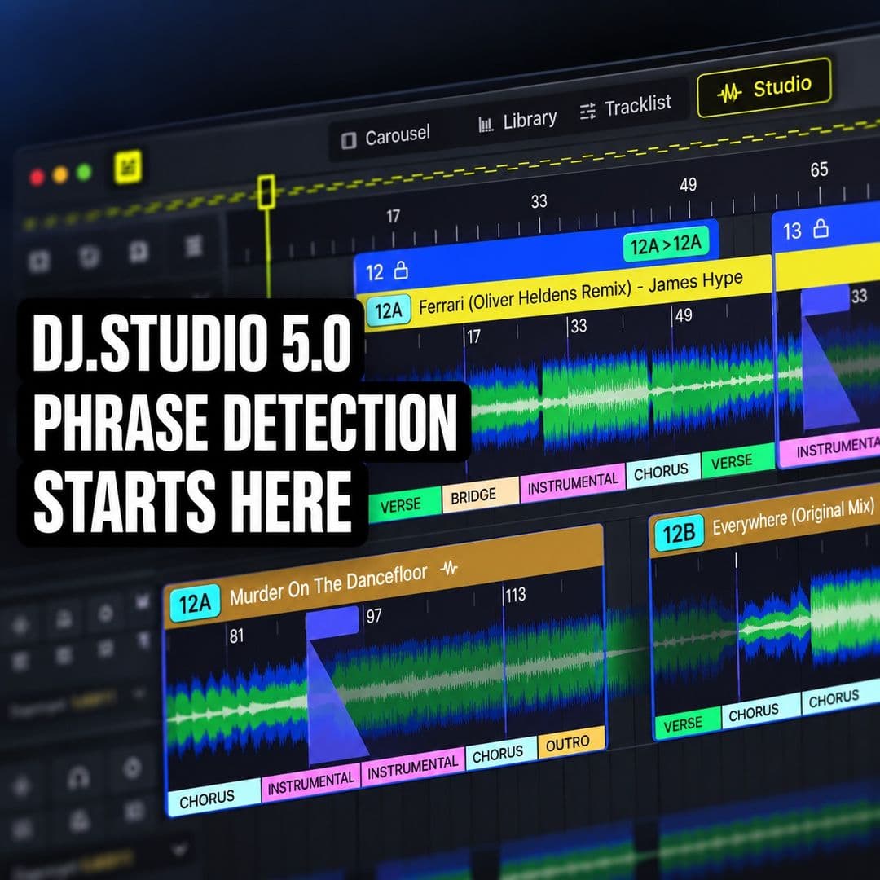880x880 pixels.
Task: Click bar 33 on the top timeline ruler
Action: [x=539, y=201]
